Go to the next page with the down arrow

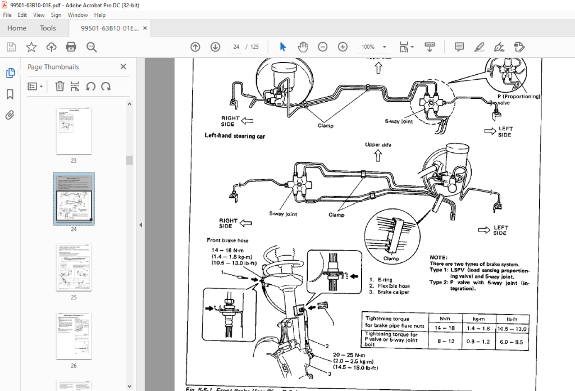(215, 47)
